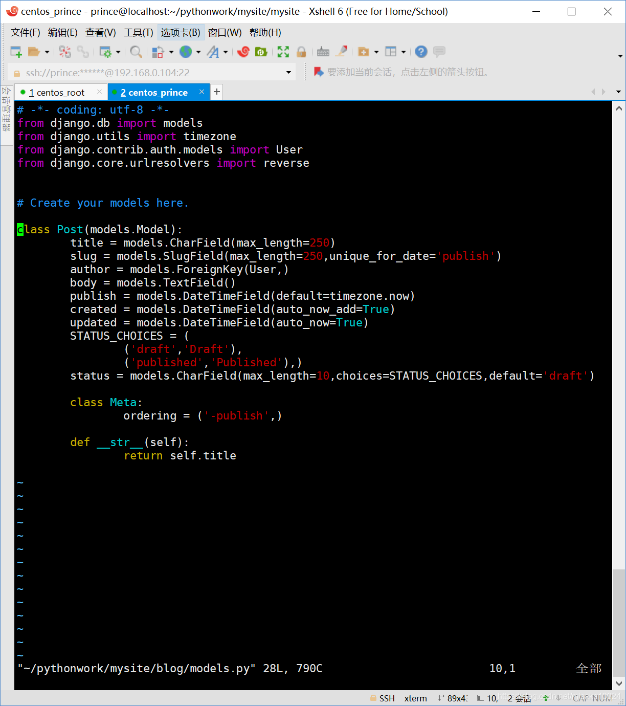The image size is (626, 706).
Task: Add a new tab with plus button
Action: 217,92
